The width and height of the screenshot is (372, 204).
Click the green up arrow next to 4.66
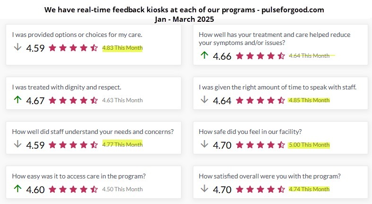[204, 55]
